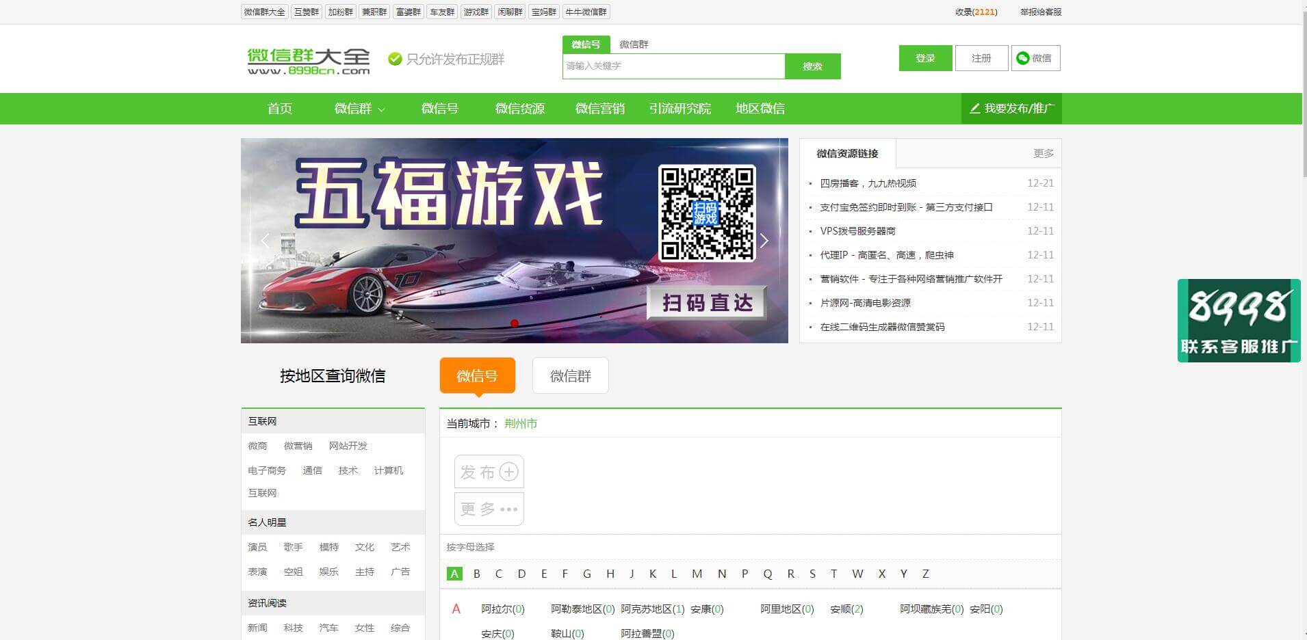Click the left carousel arrow
1307x640 pixels.
point(266,241)
